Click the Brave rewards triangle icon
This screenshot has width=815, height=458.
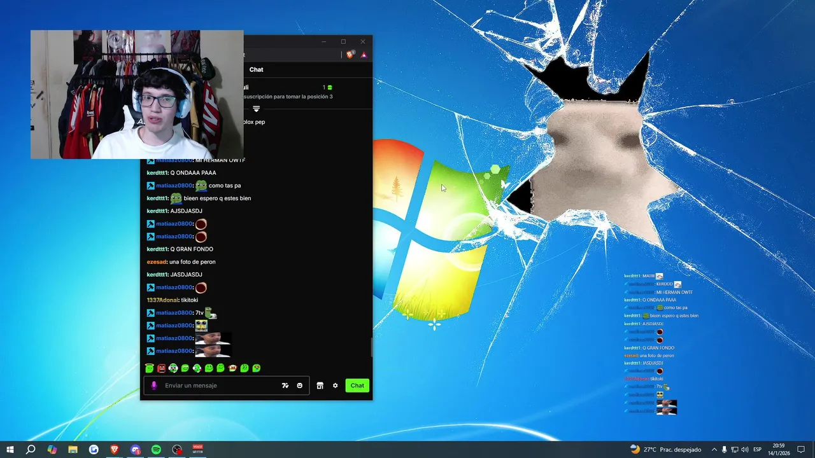coord(364,55)
